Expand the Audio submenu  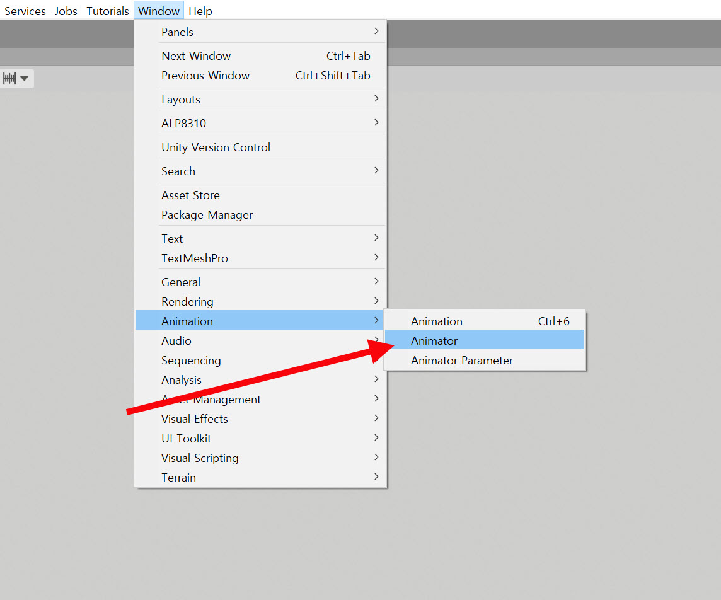pos(260,341)
